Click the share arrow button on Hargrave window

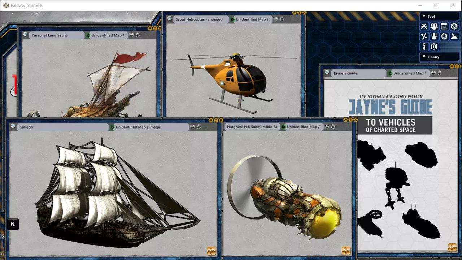click(x=345, y=120)
